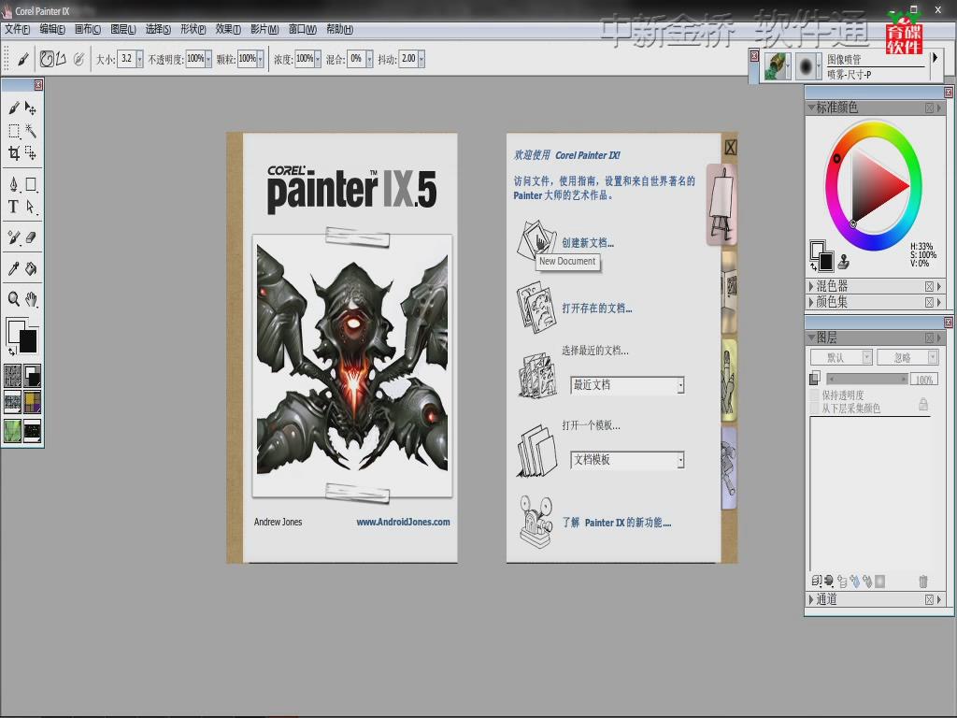Screen dimensions: 957x718
Task: Collapse the 标准颜色 panel
Action: 812,107
